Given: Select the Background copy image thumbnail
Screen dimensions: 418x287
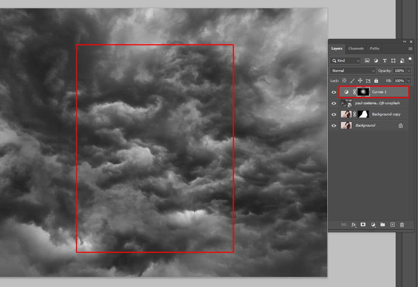Looking at the screenshot, I should pos(346,114).
